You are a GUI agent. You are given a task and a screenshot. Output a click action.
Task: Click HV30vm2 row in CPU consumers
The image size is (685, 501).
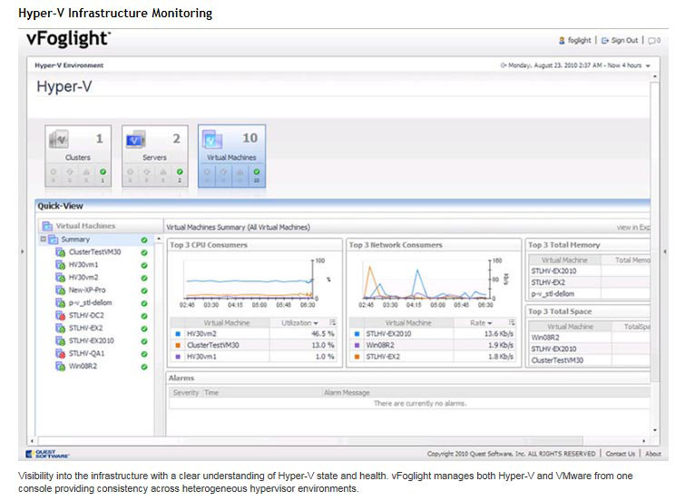pos(253,334)
